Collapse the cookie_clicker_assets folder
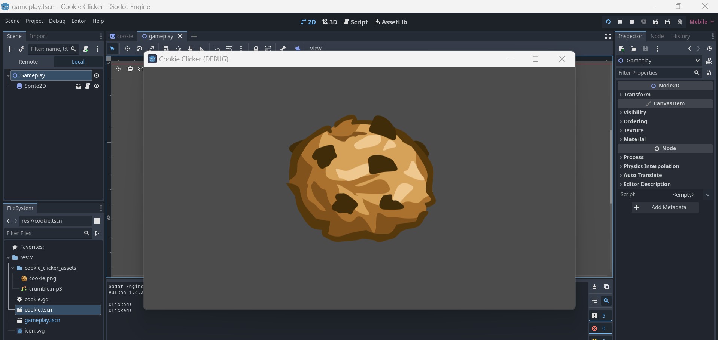This screenshot has width=718, height=340. coord(13,268)
